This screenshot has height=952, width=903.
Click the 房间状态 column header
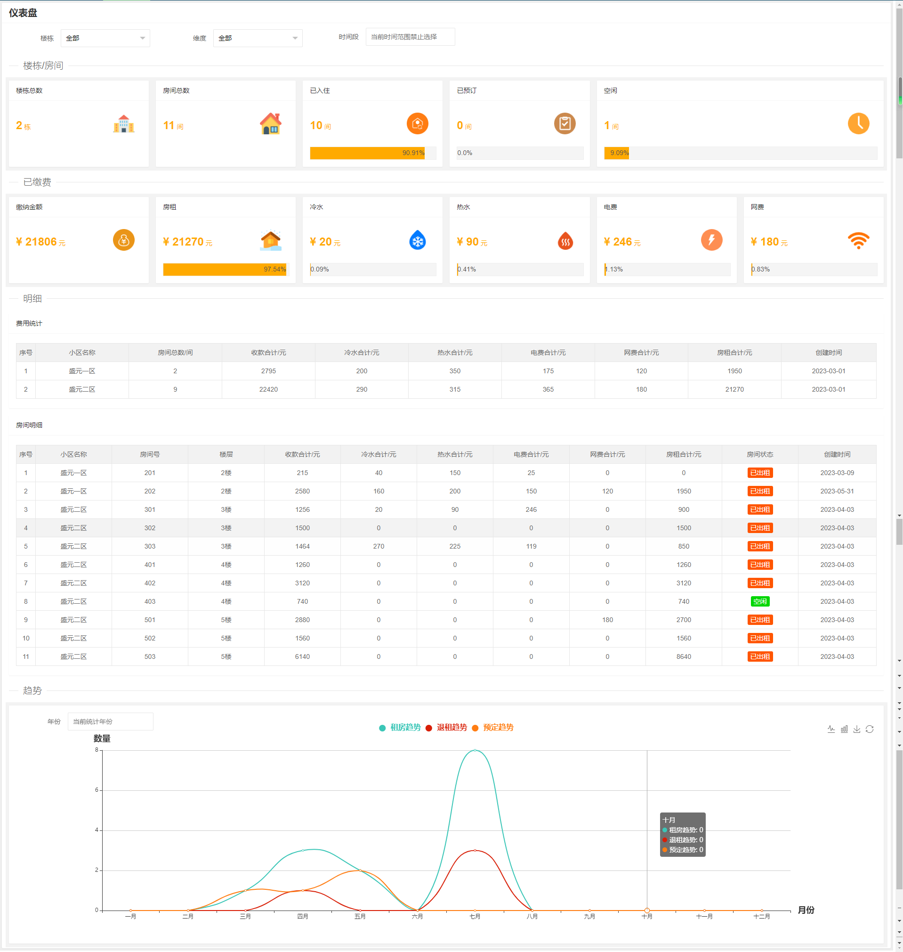pyautogui.click(x=759, y=454)
